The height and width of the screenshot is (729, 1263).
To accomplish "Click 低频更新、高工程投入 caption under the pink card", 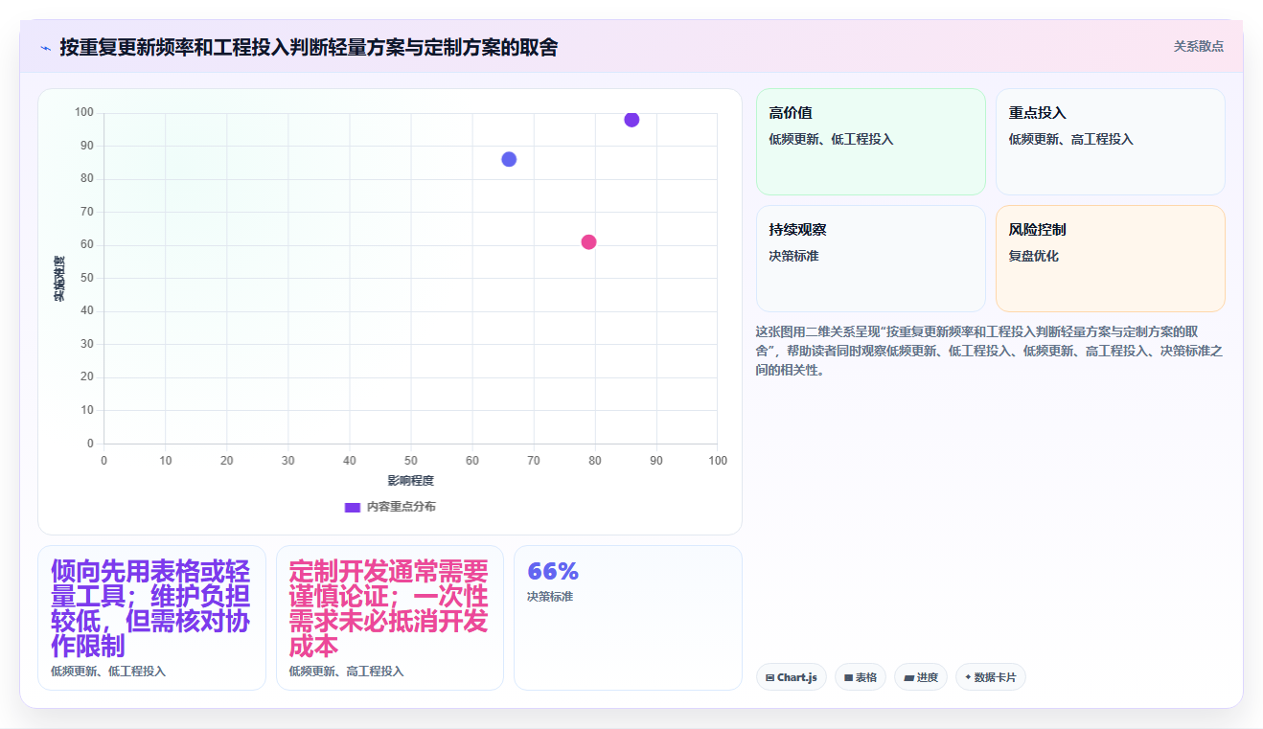I will tap(347, 672).
